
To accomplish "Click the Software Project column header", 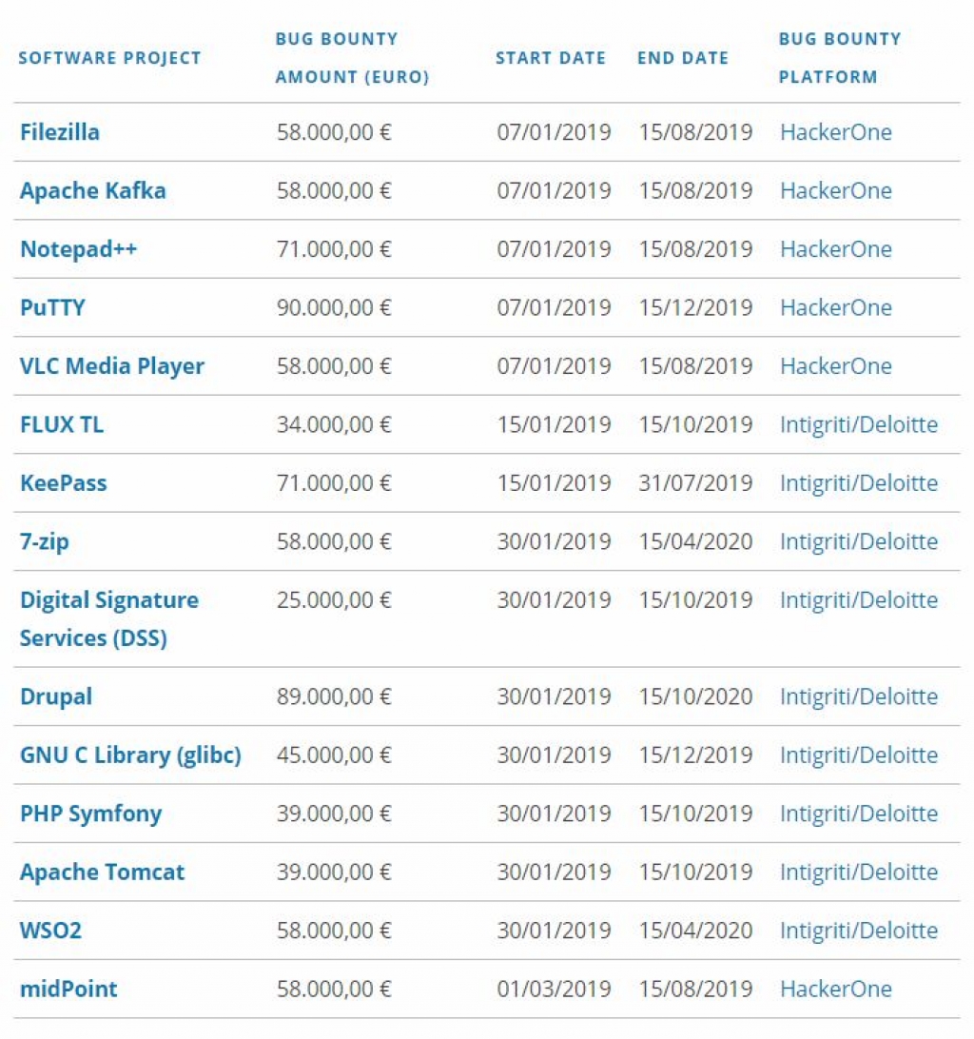I will click(110, 58).
